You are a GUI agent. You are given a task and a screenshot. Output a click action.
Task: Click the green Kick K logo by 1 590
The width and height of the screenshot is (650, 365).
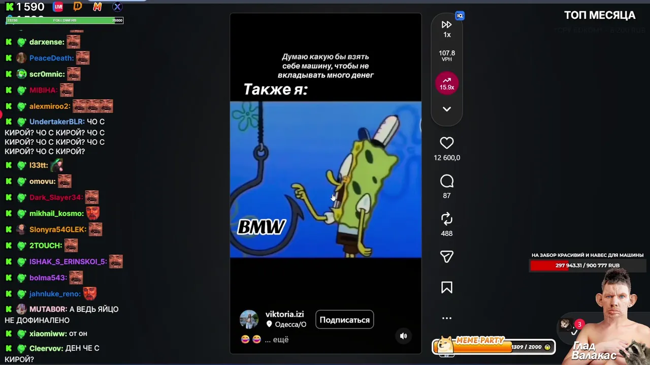click(10, 7)
